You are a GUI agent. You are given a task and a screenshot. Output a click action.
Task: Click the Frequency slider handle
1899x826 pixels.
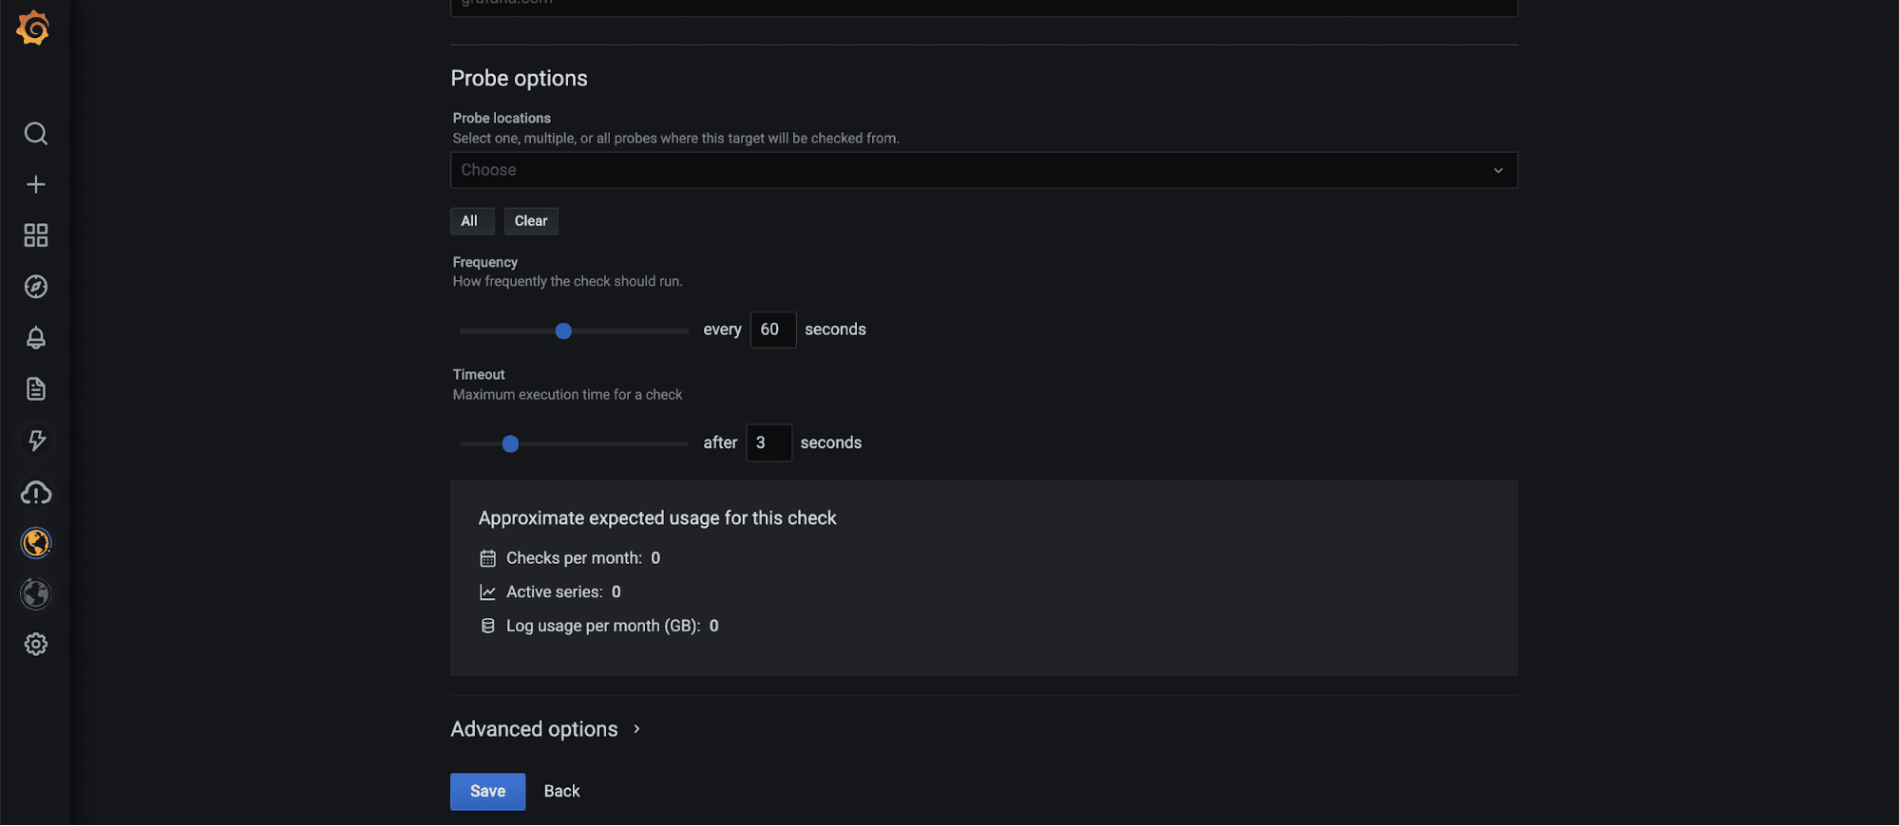point(563,331)
